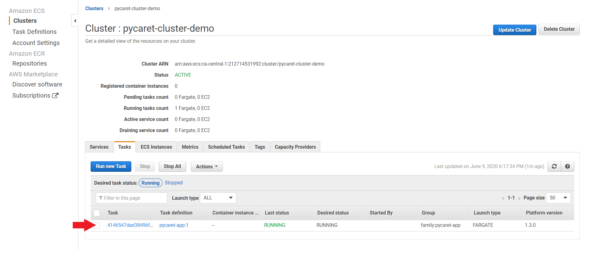590x253 pixels.
Task: Switch to the Services tab
Action: [99, 147]
